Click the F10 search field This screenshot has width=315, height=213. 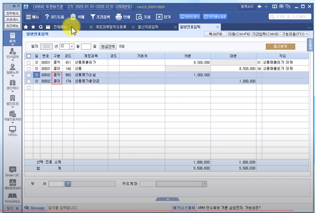(290, 17)
